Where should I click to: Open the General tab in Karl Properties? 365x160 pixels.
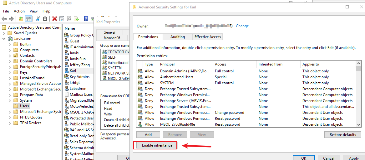tap(109, 32)
